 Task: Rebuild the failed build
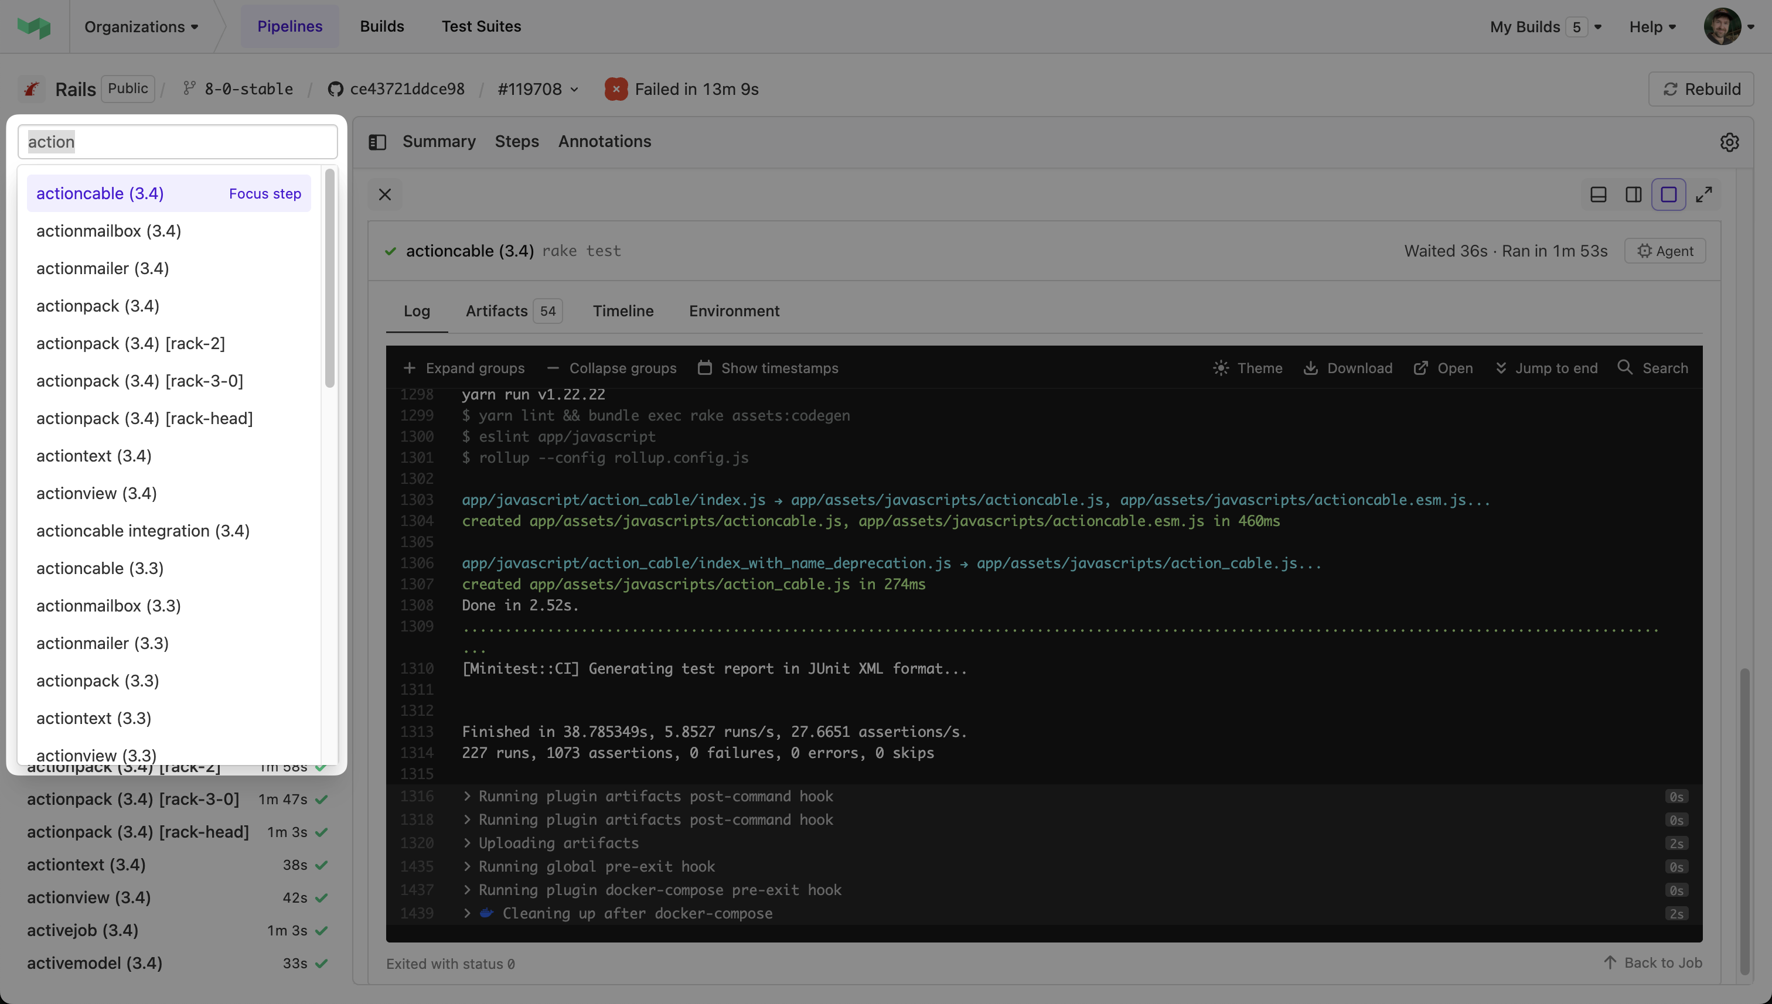pyautogui.click(x=1699, y=88)
